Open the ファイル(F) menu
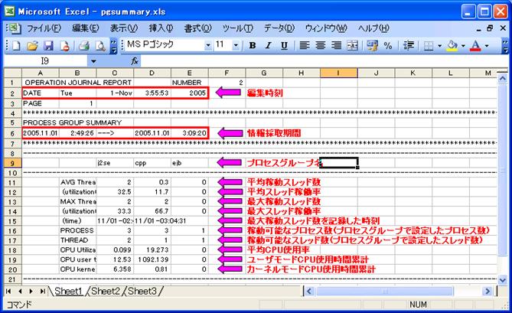This screenshot has width=512, height=313. 44,28
